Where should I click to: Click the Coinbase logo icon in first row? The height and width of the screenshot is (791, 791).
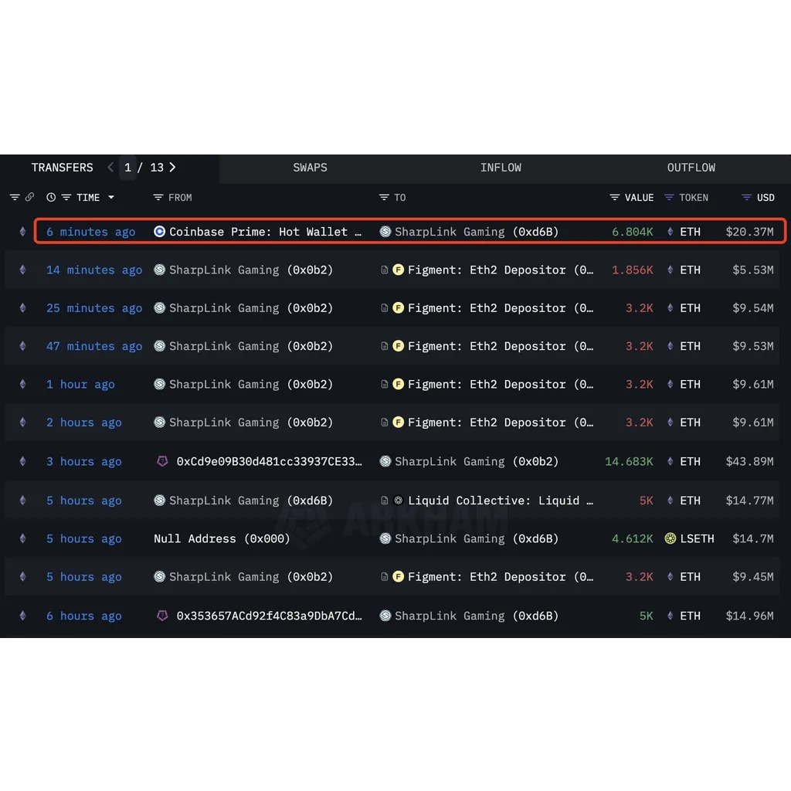coord(159,232)
